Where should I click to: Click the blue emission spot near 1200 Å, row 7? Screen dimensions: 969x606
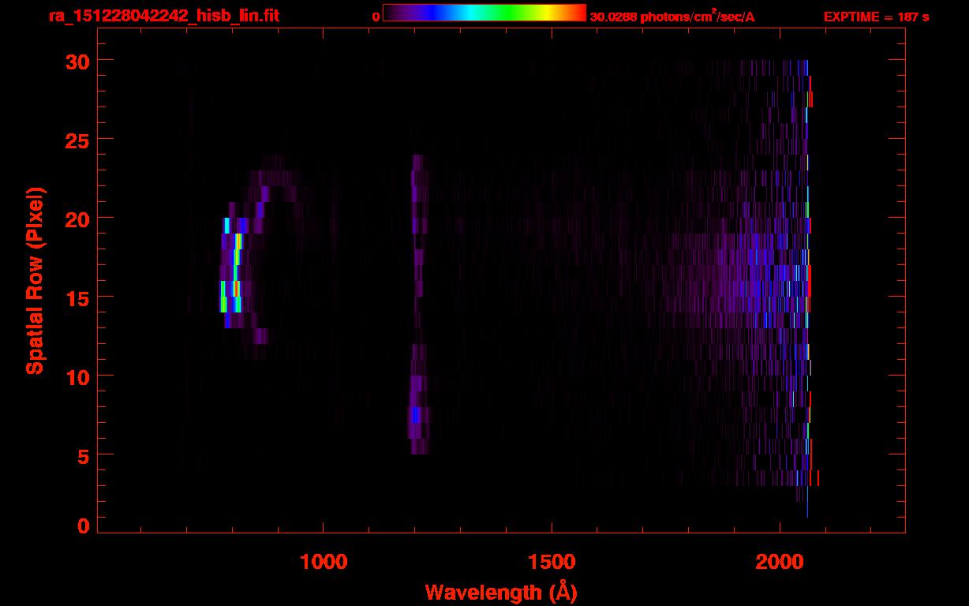tap(416, 414)
